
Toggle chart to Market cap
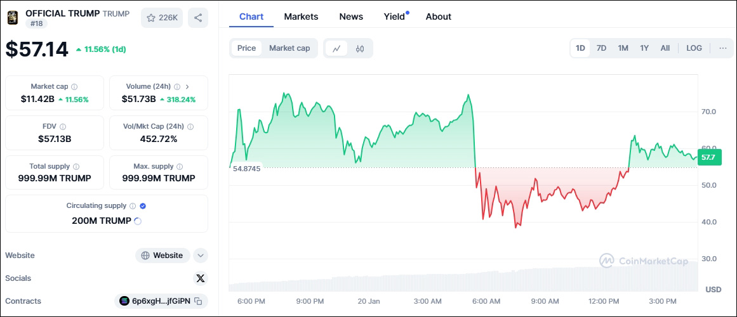tap(289, 48)
